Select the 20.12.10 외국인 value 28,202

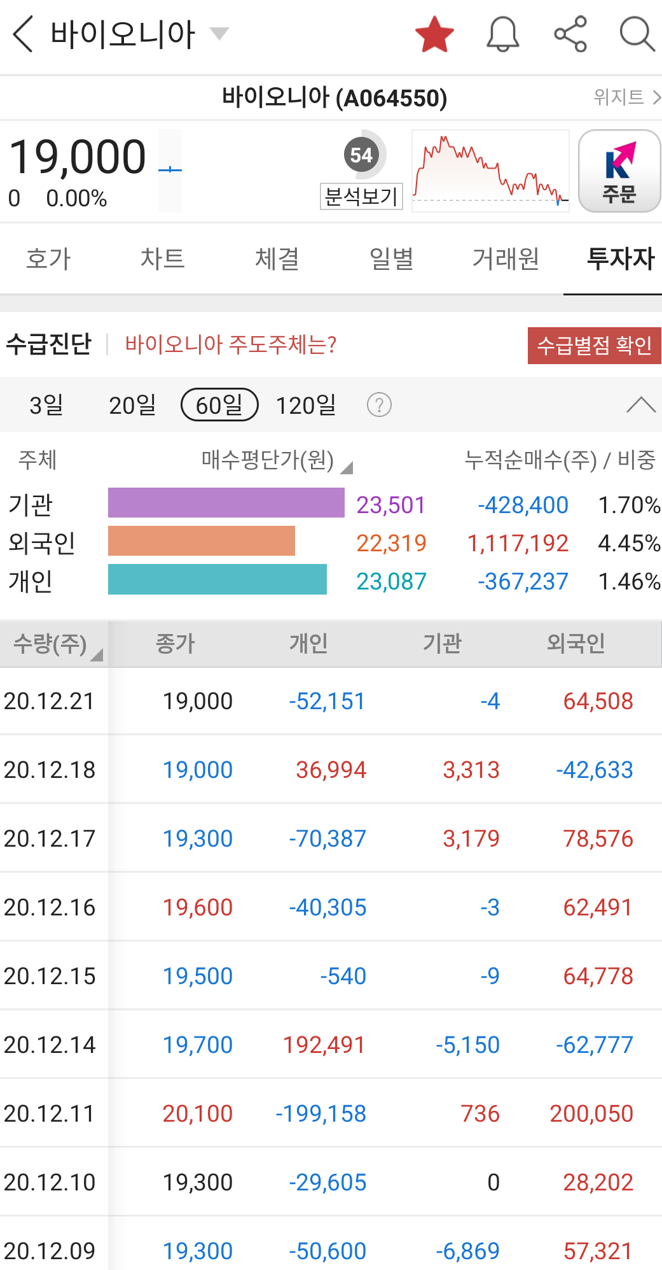click(x=598, y=1182)
